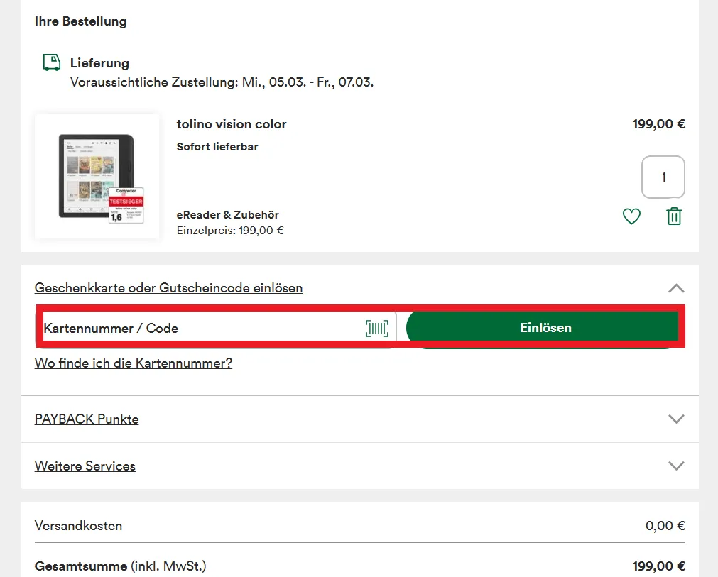This screenshot has height=577, width=718.
Task: Click inside the Kartennummer / Code field
Action: coord(178,328)
